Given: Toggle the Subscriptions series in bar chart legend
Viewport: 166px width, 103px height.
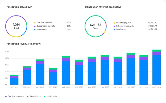Looking at the screenshot, I should coord(34,96).
